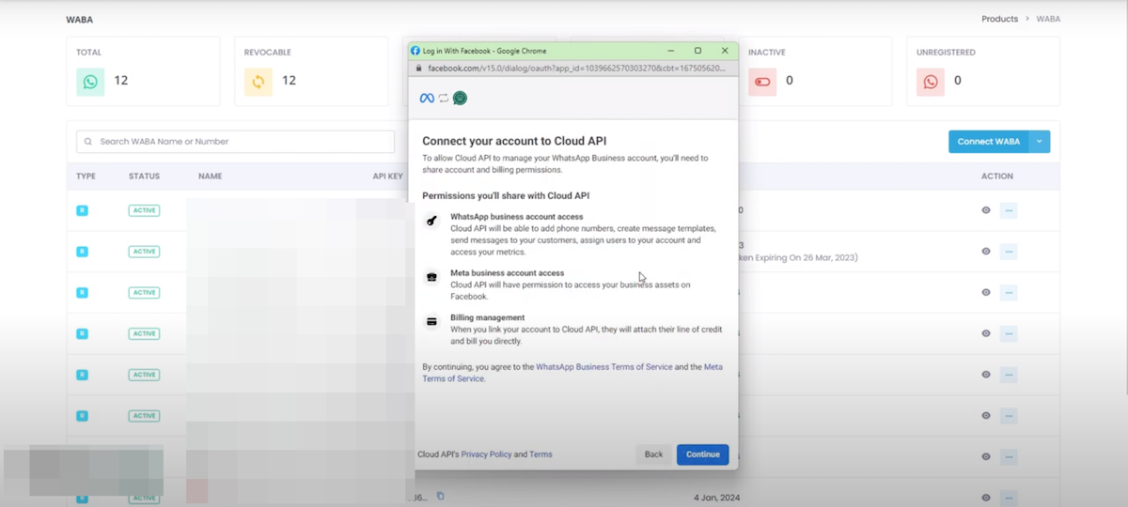
Task: Click the Token Expiring On 26 Mar, 2023 text
Action: coord(798,257)
